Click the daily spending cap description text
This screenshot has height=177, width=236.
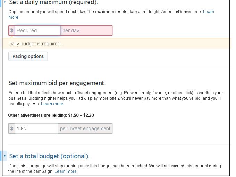104,12
